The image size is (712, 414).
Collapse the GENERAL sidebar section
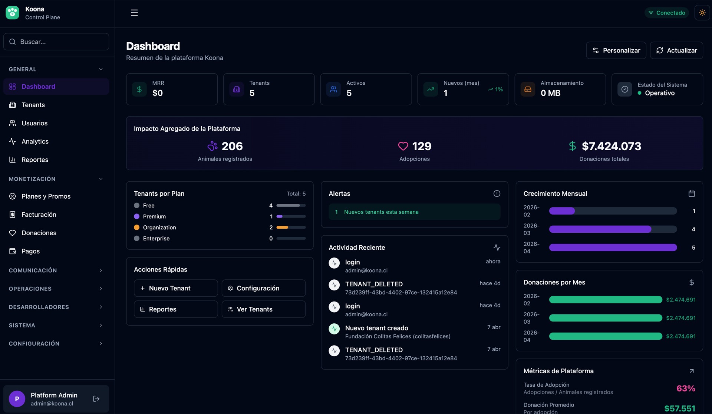coord(101,69)
